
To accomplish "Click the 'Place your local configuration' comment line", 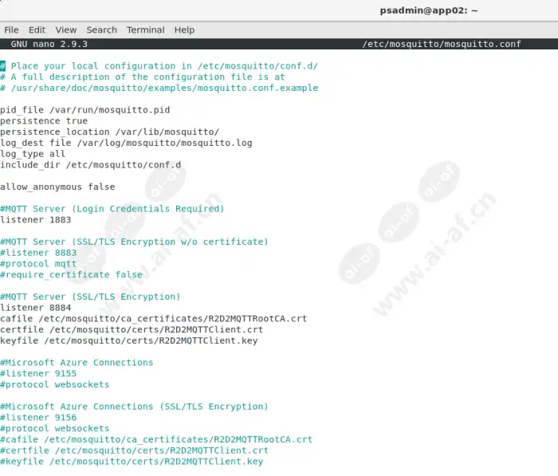I will pyautogui.click(x=159, y=66).
